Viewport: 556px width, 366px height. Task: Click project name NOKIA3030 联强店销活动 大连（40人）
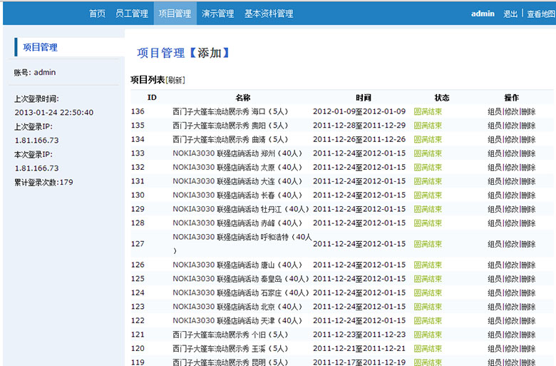(x=237, y=181)
